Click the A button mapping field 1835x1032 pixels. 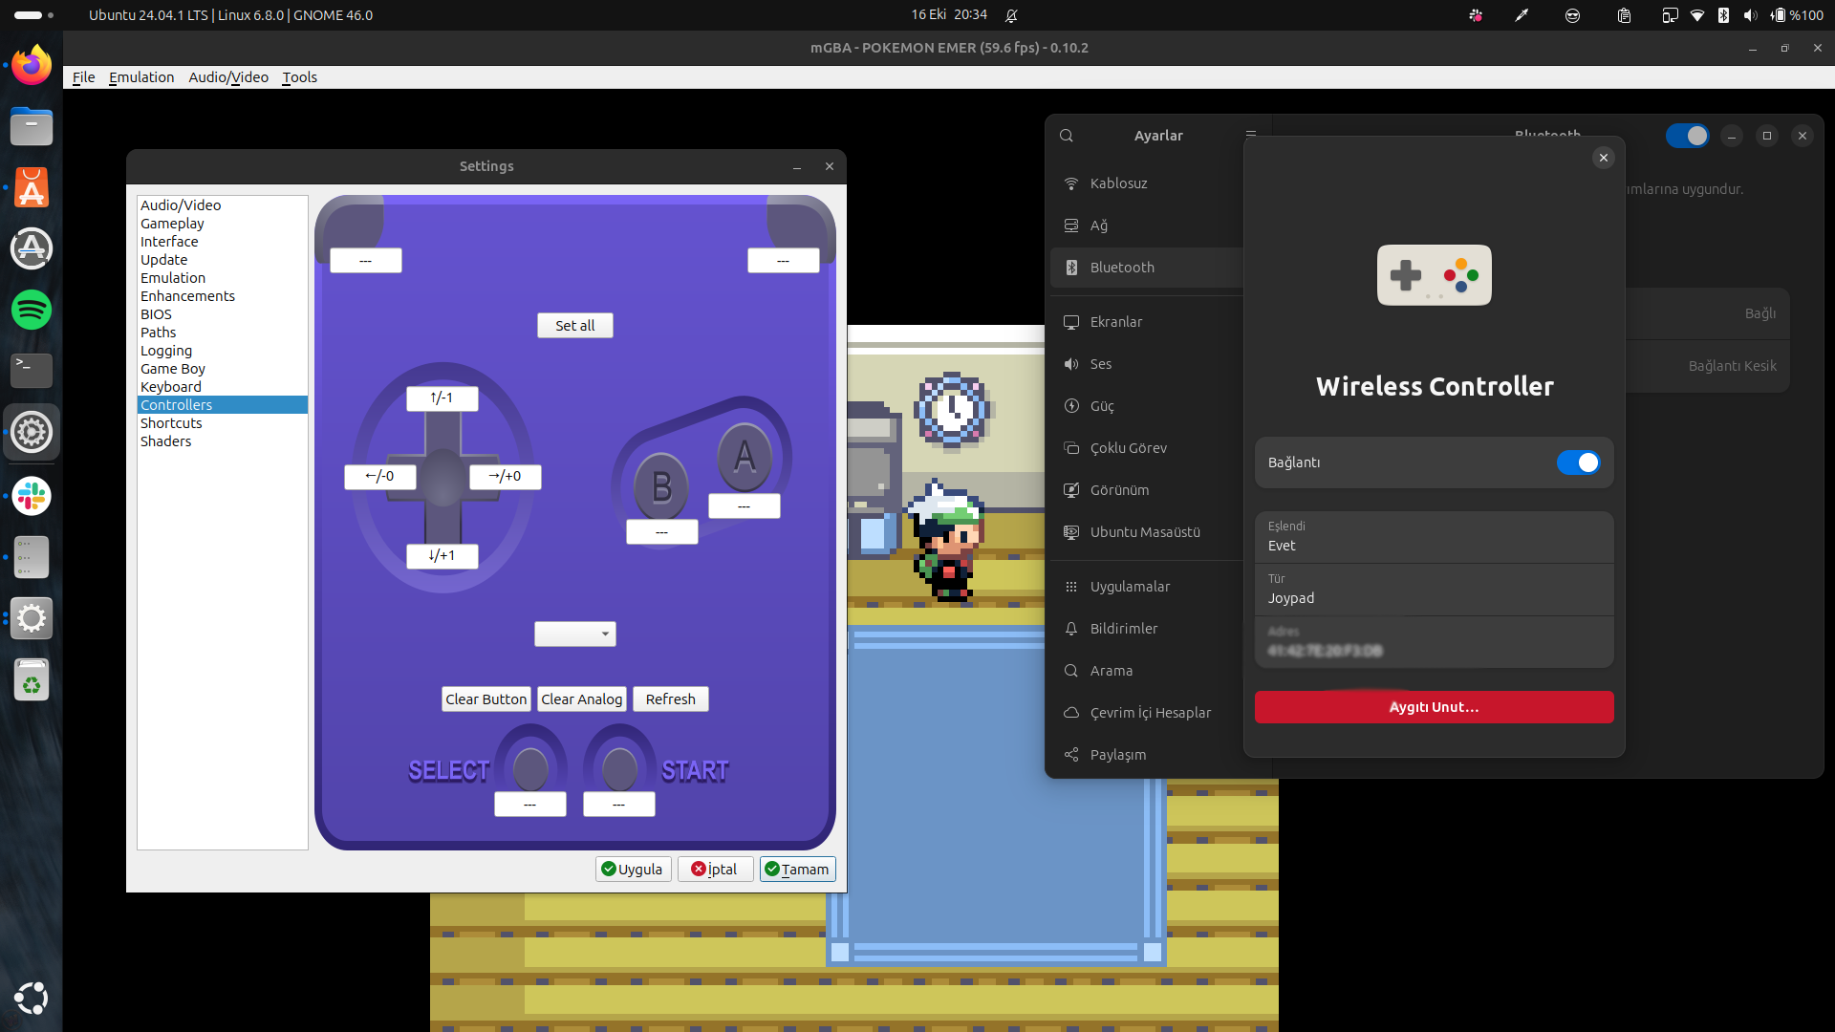[744, 506]
